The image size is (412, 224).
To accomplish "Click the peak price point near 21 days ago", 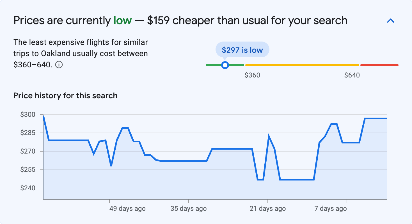I will tap(268, 135).
